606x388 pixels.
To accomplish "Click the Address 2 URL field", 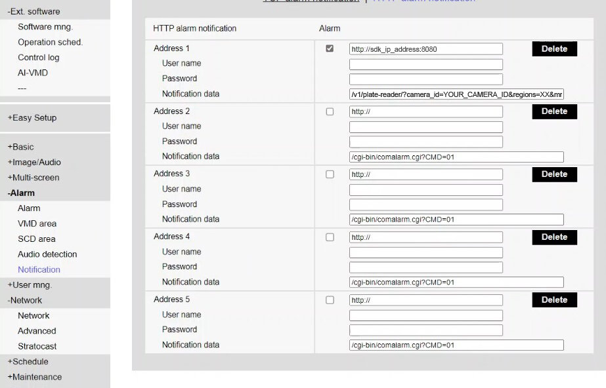I will (426, 111).
